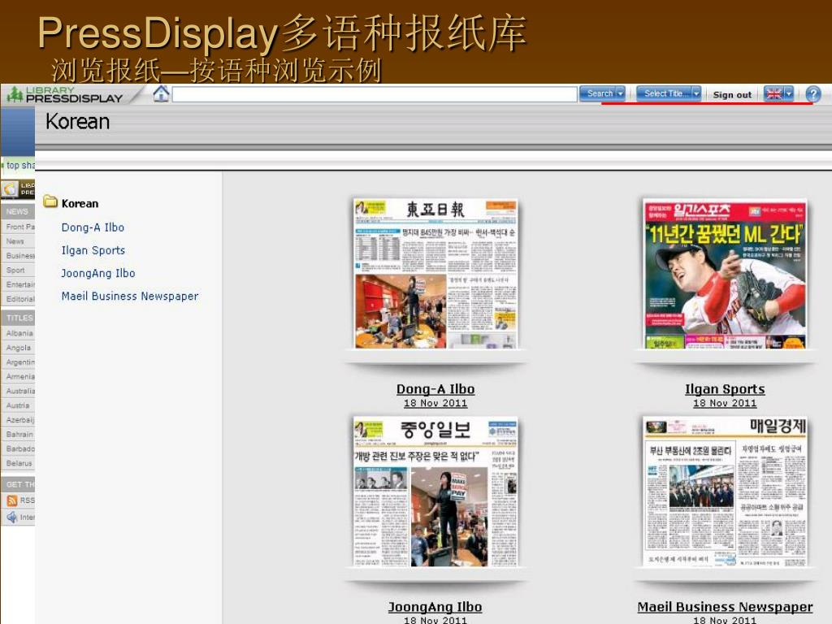Viewport: 832px width, 624px height.
Task: Open Maeil Business Newspaper in the list
Action: click(130, 296)
